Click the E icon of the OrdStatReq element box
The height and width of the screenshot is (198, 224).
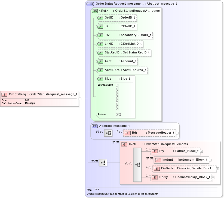pyautogui.click(x=4, y=94)
